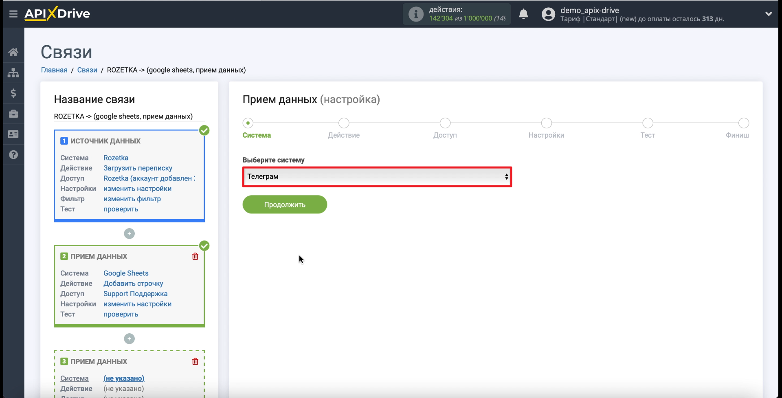782x398 pixels.
Task: Go to the Доступ step
Action: (x=445, y=123)
